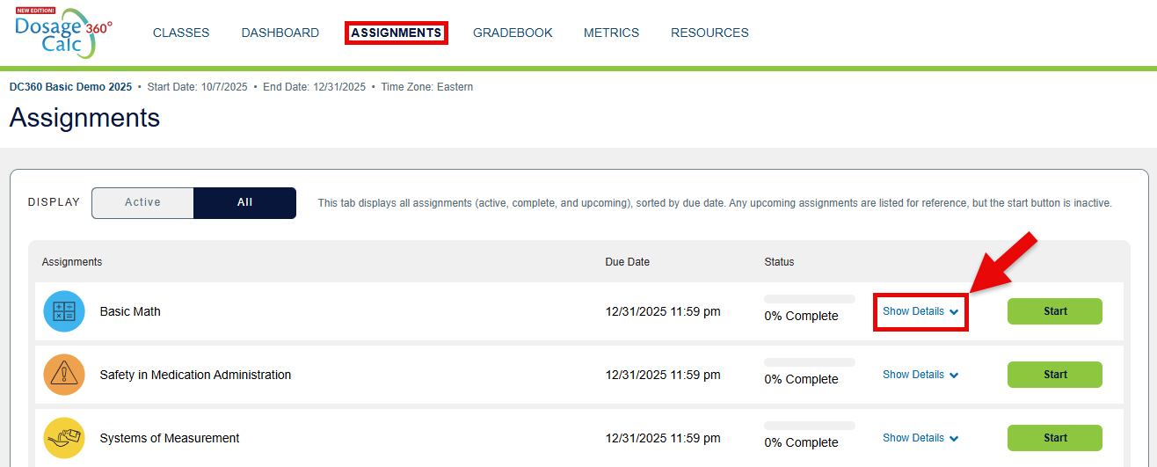Open the Classes menu item

point(181,33)
